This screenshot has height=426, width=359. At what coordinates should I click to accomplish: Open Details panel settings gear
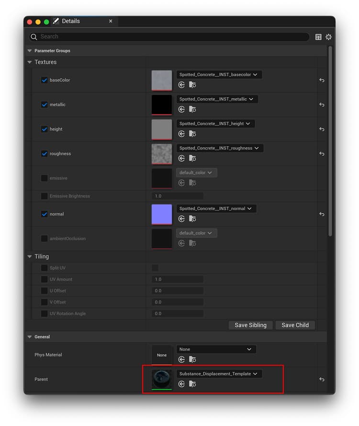[329, 37]
